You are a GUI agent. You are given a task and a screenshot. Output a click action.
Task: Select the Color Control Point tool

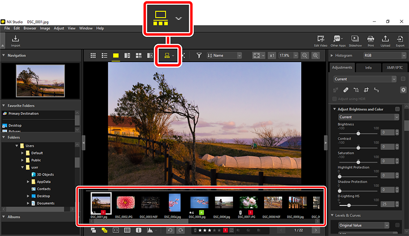[356, 90]
